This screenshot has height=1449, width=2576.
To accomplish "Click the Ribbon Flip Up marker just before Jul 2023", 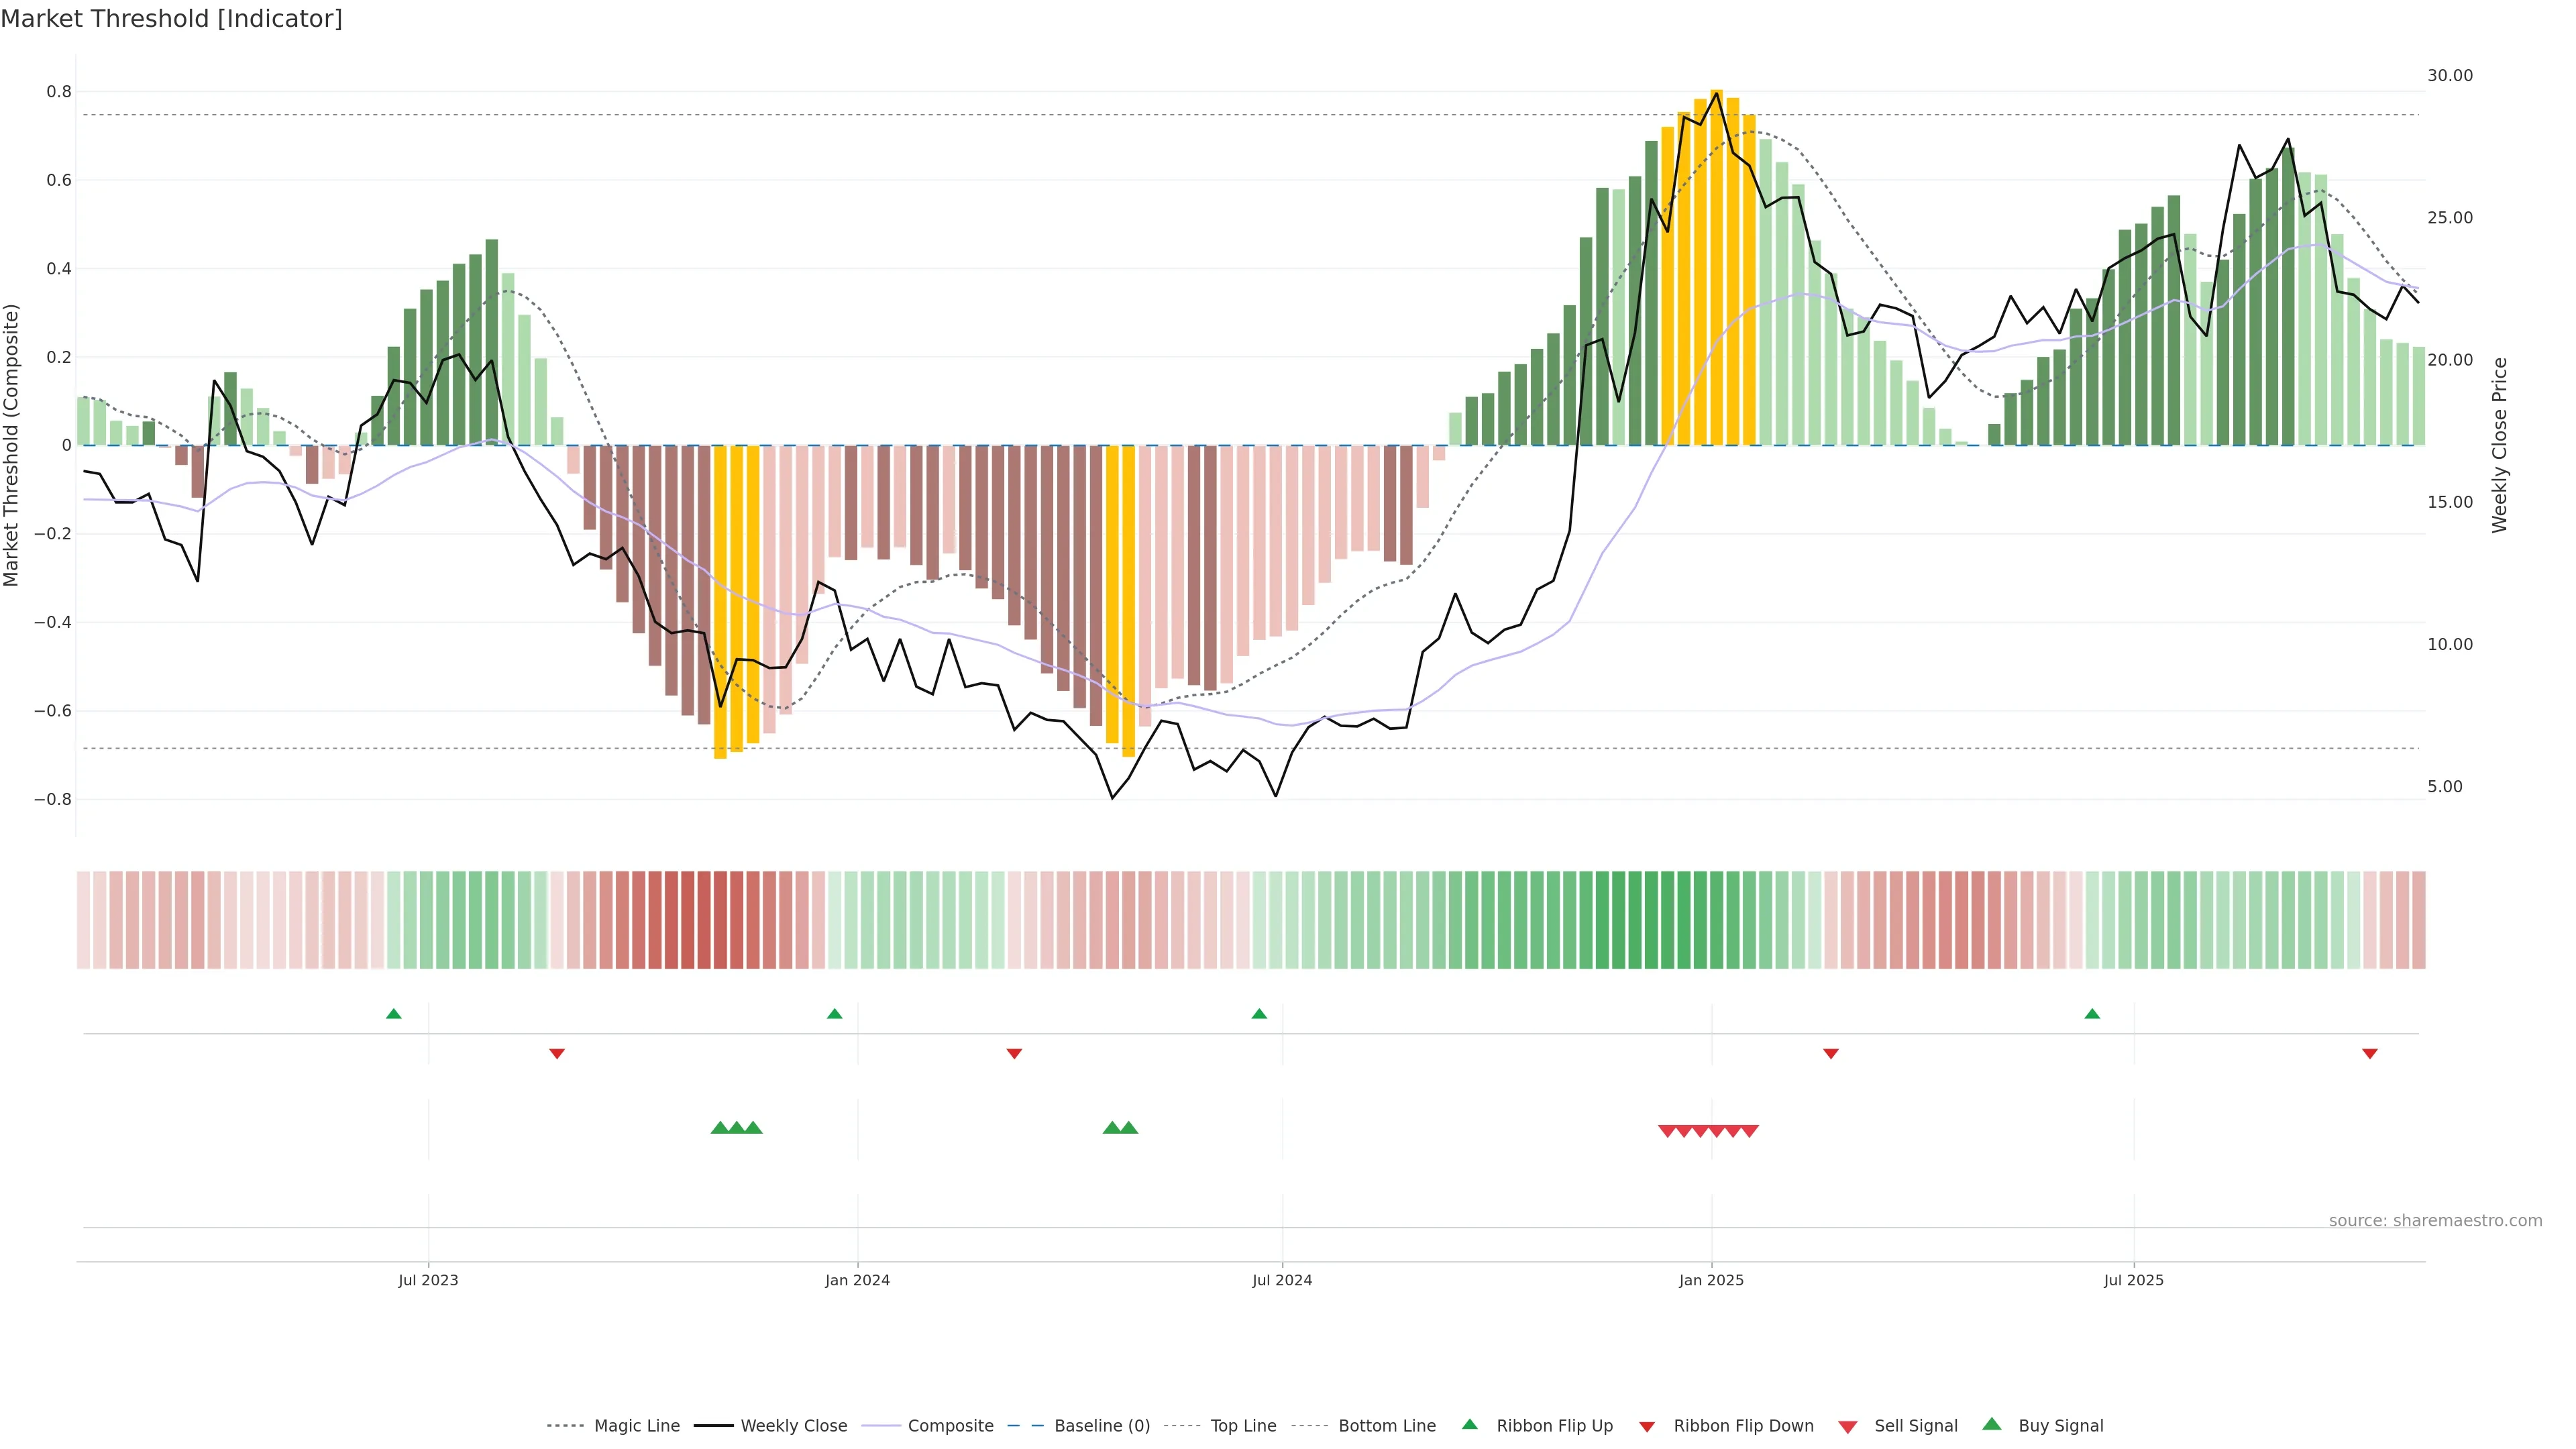I will click(394, 1014).
